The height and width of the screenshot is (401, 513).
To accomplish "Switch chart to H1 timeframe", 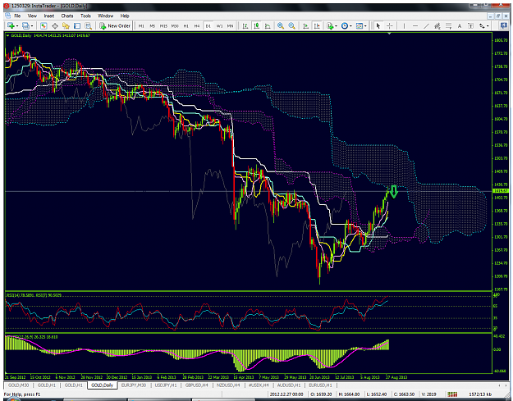I will (x=186, y=25).
